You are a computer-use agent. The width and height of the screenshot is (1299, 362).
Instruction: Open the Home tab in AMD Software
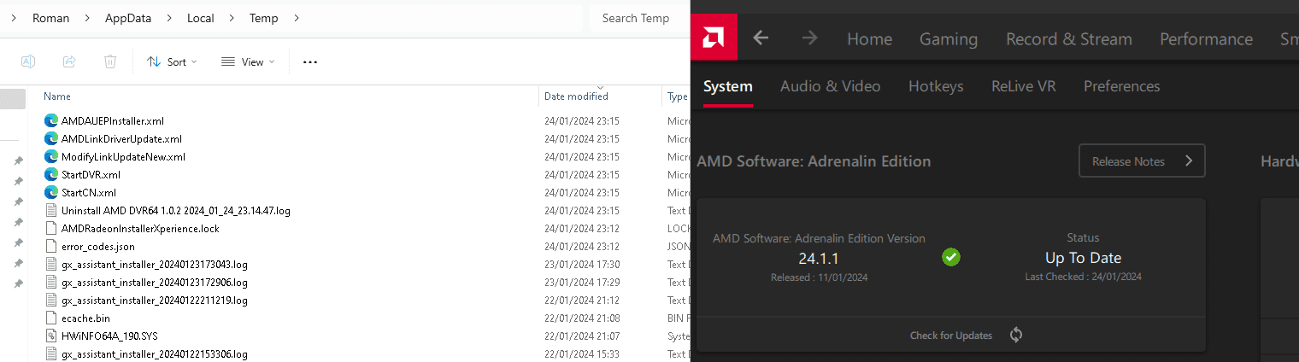point(869,38)
